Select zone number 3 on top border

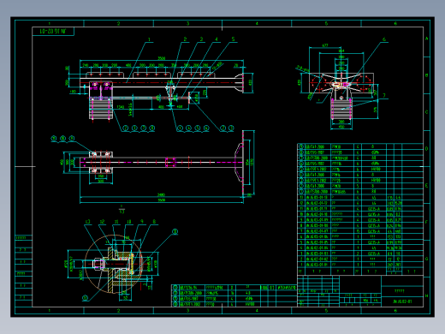187,23
